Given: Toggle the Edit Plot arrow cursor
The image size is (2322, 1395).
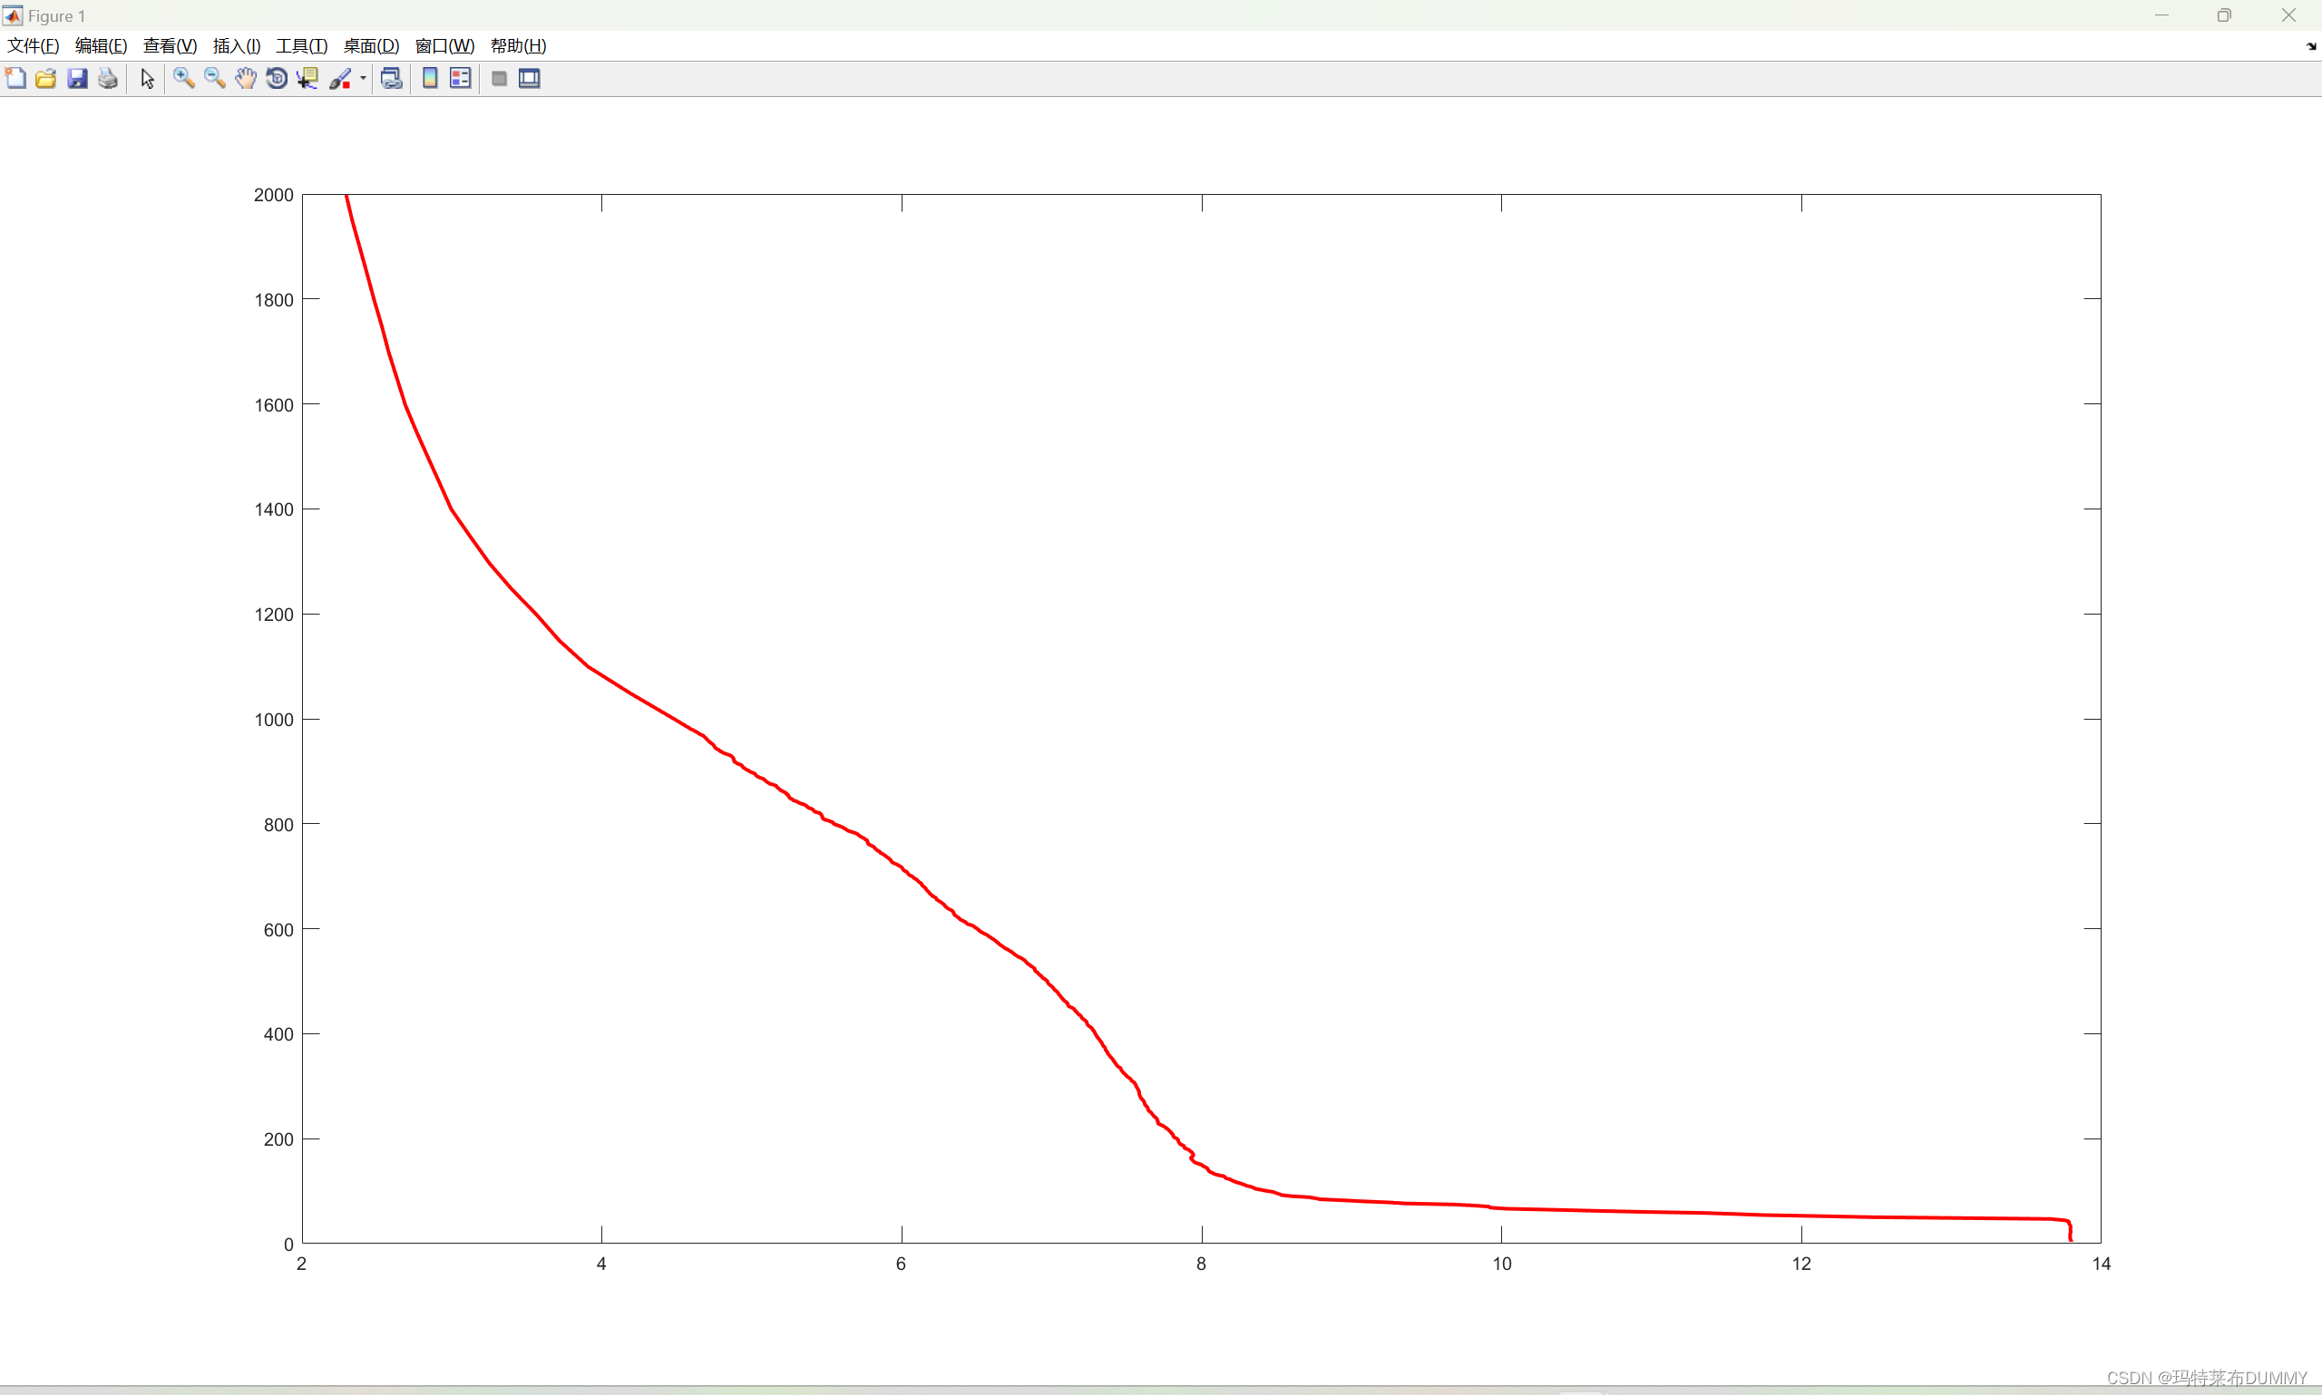Looking at the screenshot, I should [148, 79].
